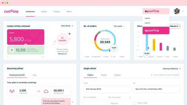Click the tree seedlings icon
This screenshot has width=187, height=105.
click(x=12, y=50)
